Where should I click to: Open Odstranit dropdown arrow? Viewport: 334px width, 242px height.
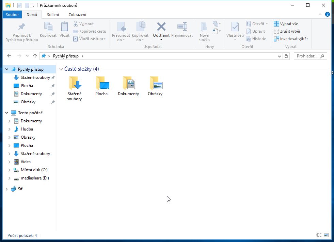coord(161,40)
